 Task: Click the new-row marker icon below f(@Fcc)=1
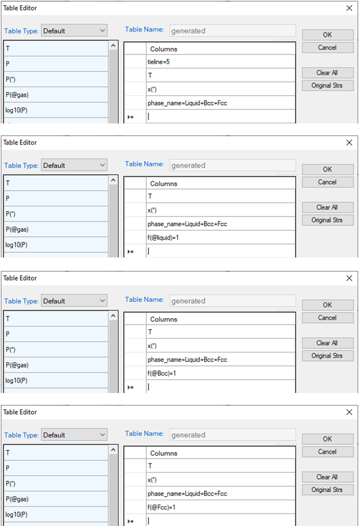131,521
